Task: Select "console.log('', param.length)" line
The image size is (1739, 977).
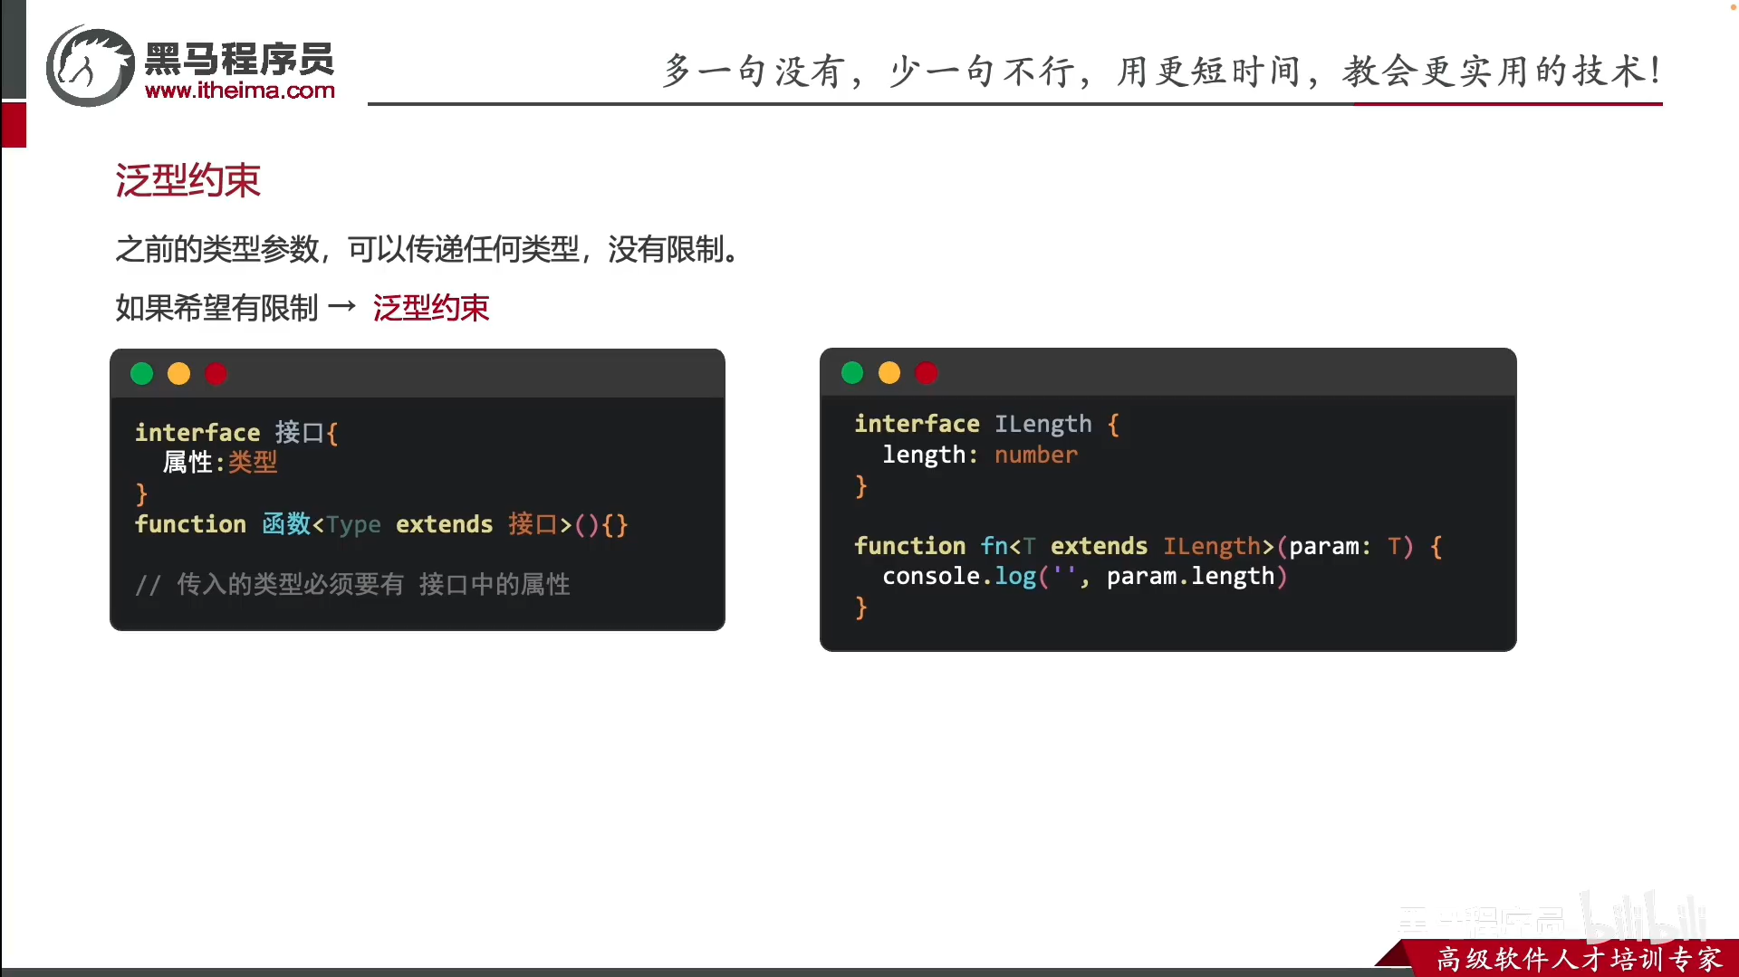Action: [1085, 576]
